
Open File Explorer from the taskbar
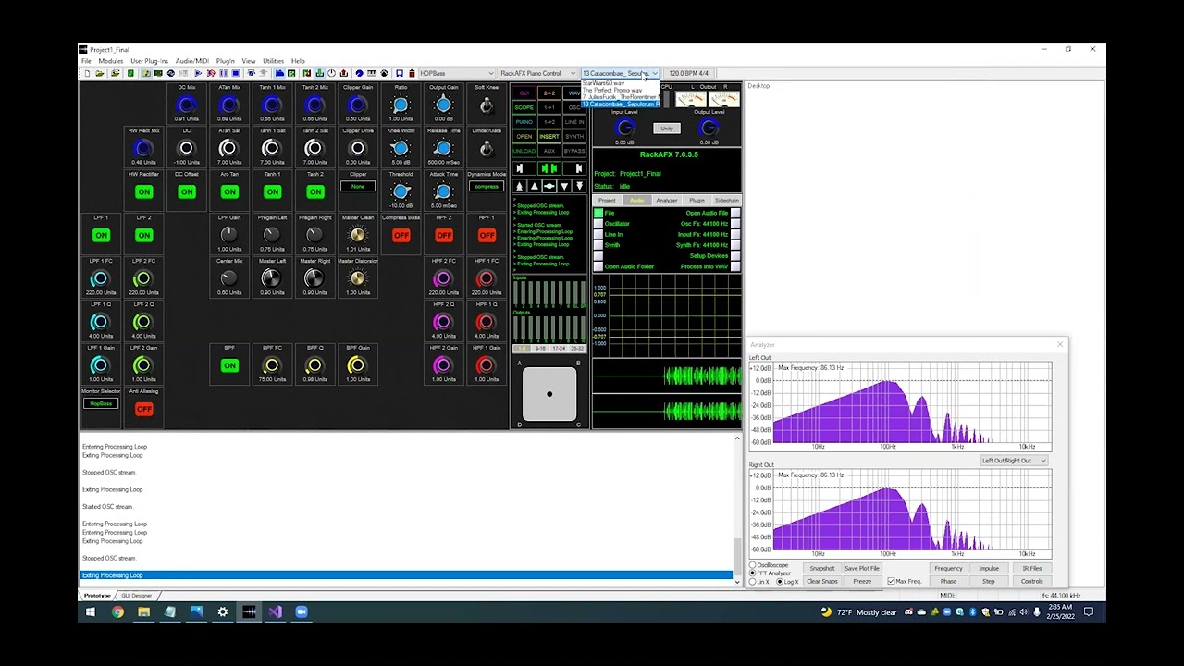[143, 611]
